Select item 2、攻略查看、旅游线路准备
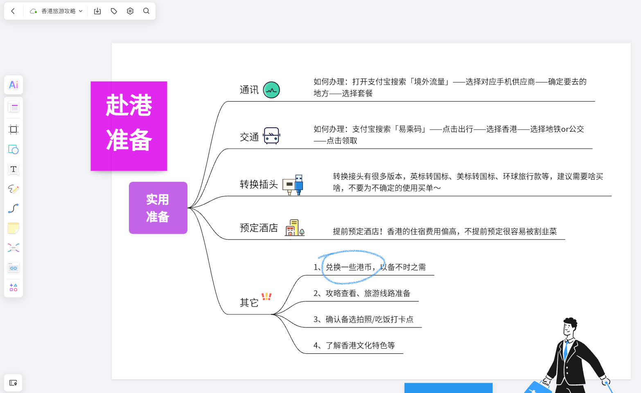641x393 pixels. coord(362,294)
